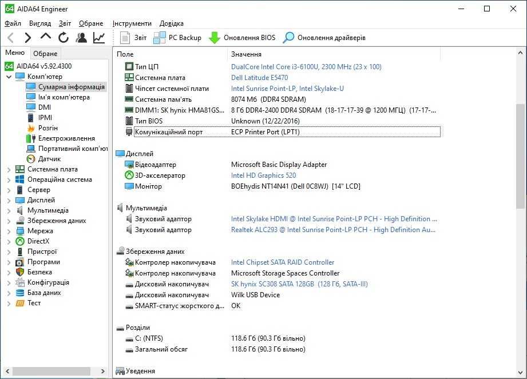Open the Intel HD Graphics 520 link
Screen dimensions: 527x379
pyautogui.click(x=263, y=175)
